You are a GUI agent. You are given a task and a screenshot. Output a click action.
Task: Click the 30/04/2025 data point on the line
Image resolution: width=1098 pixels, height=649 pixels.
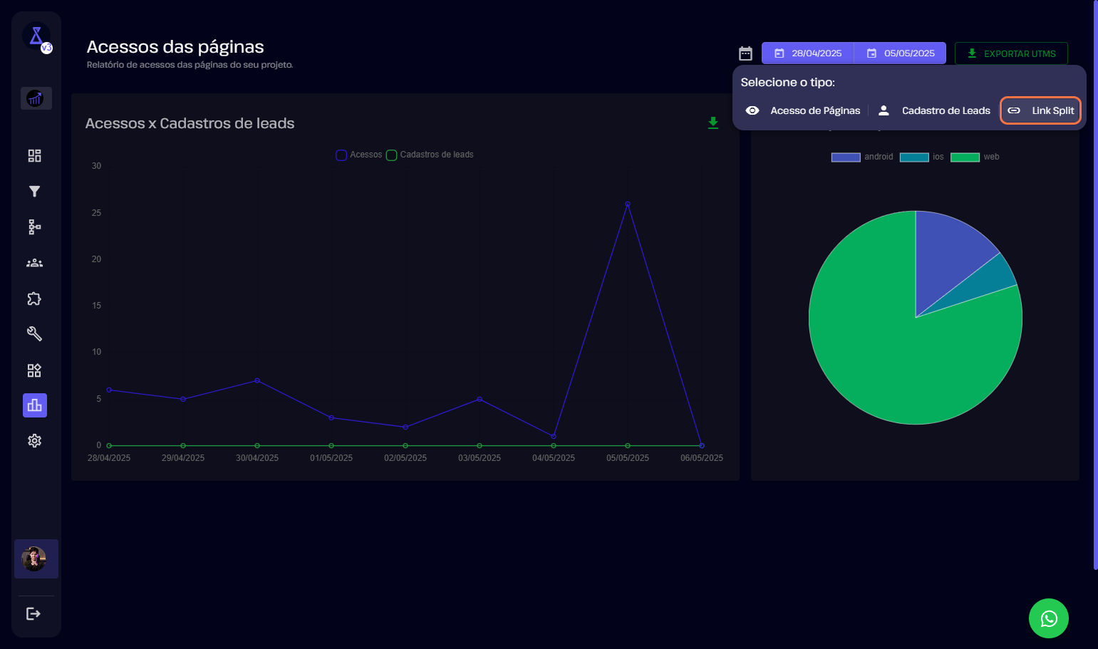(257, 380)
